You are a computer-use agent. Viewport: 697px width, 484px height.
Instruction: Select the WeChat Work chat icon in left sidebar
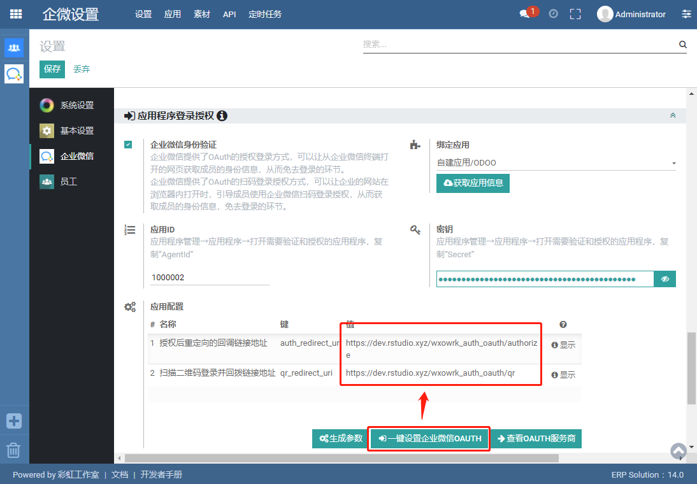(x=14, y=74)
